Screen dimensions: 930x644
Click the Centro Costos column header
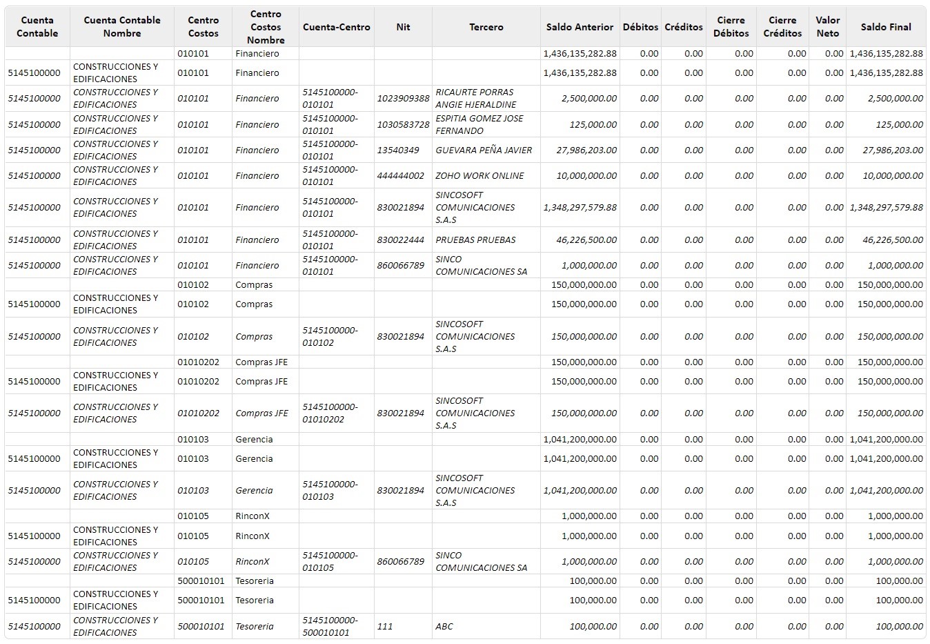coord(203,27)
